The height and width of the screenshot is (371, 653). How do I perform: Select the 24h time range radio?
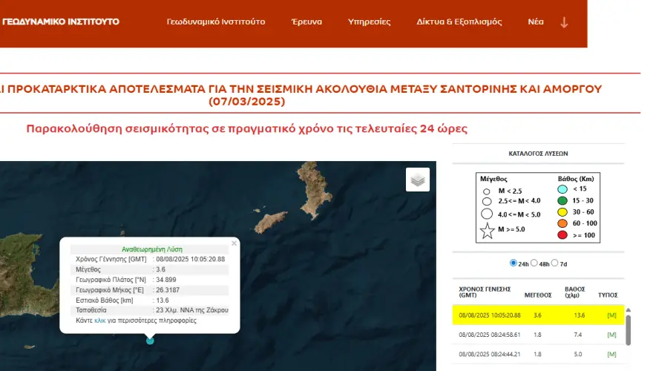(x=513, y=263)
